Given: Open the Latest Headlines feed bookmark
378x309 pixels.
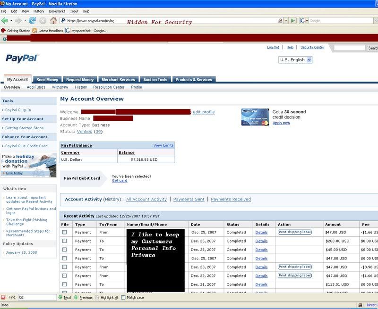Looking at the screenshot, I should click(48, 31).
